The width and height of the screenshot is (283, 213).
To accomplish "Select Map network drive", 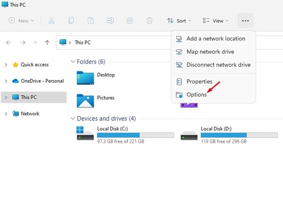I will pos(213,52).
